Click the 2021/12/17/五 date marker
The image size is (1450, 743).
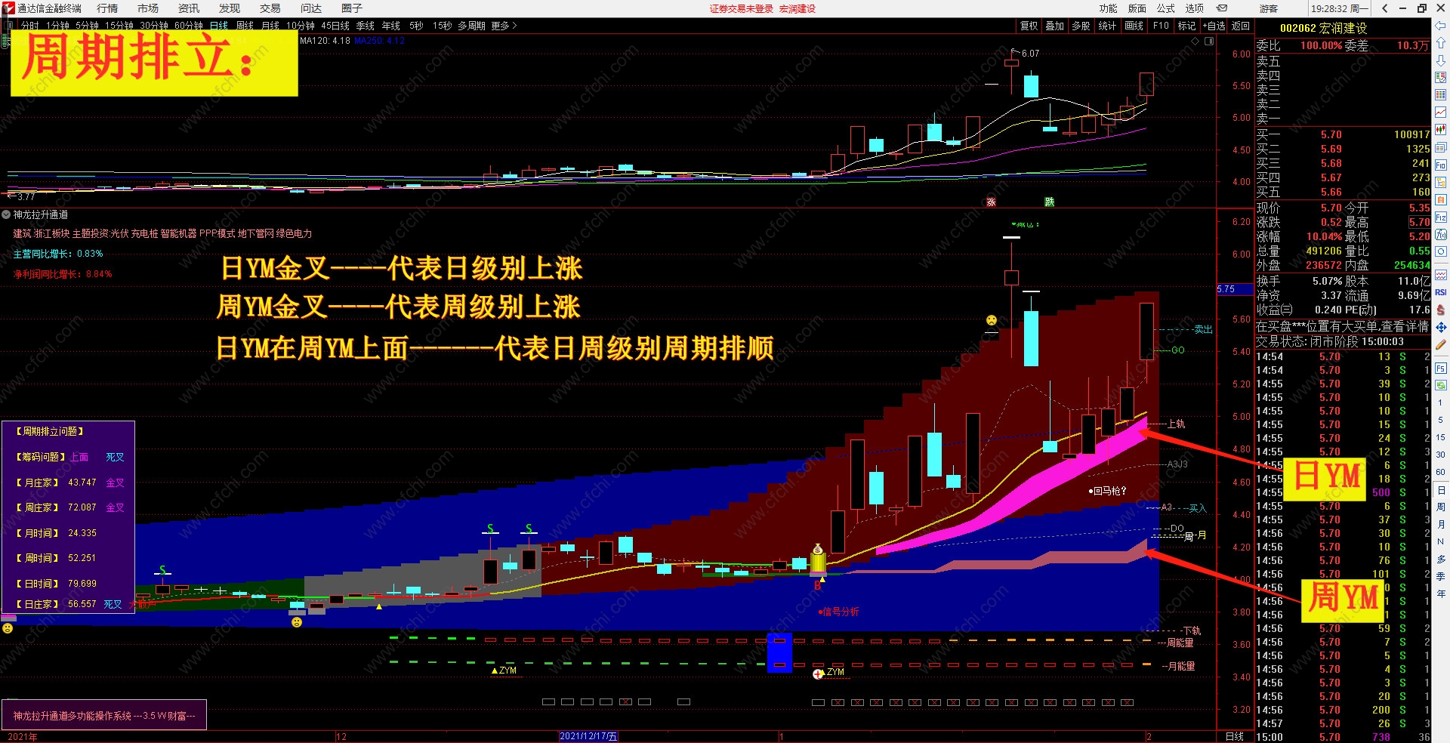(588, 736)
